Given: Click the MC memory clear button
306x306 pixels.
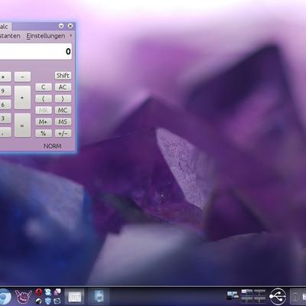Looking at the screenshot, I should click(63, 110).
